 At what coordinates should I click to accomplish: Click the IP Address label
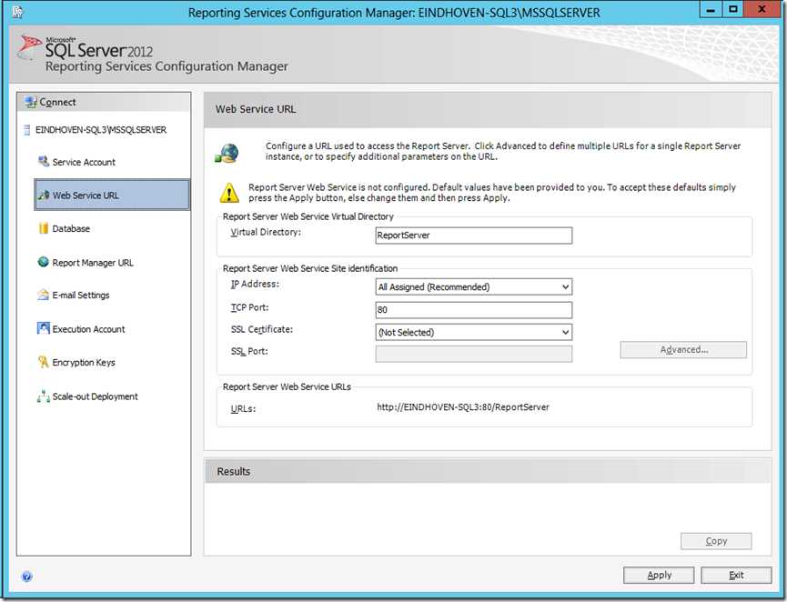point(255,284)
